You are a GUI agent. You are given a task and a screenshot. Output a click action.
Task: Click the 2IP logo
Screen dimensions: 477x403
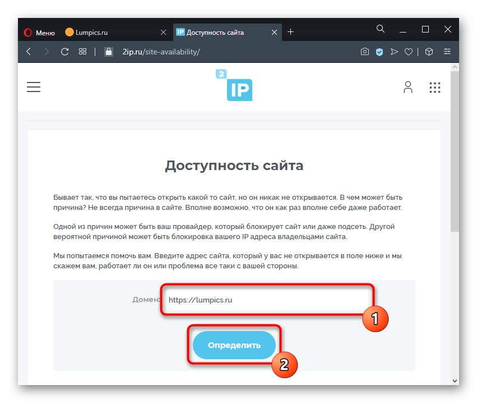tap(234, 85)
